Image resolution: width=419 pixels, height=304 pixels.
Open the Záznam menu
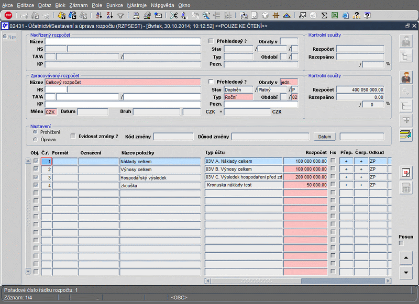[x=78, y=5]
